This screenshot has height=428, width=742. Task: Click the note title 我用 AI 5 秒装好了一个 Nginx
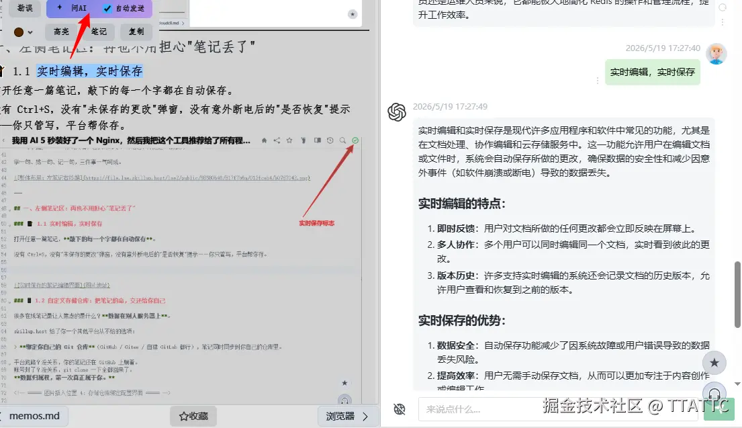tap(131, 140)
